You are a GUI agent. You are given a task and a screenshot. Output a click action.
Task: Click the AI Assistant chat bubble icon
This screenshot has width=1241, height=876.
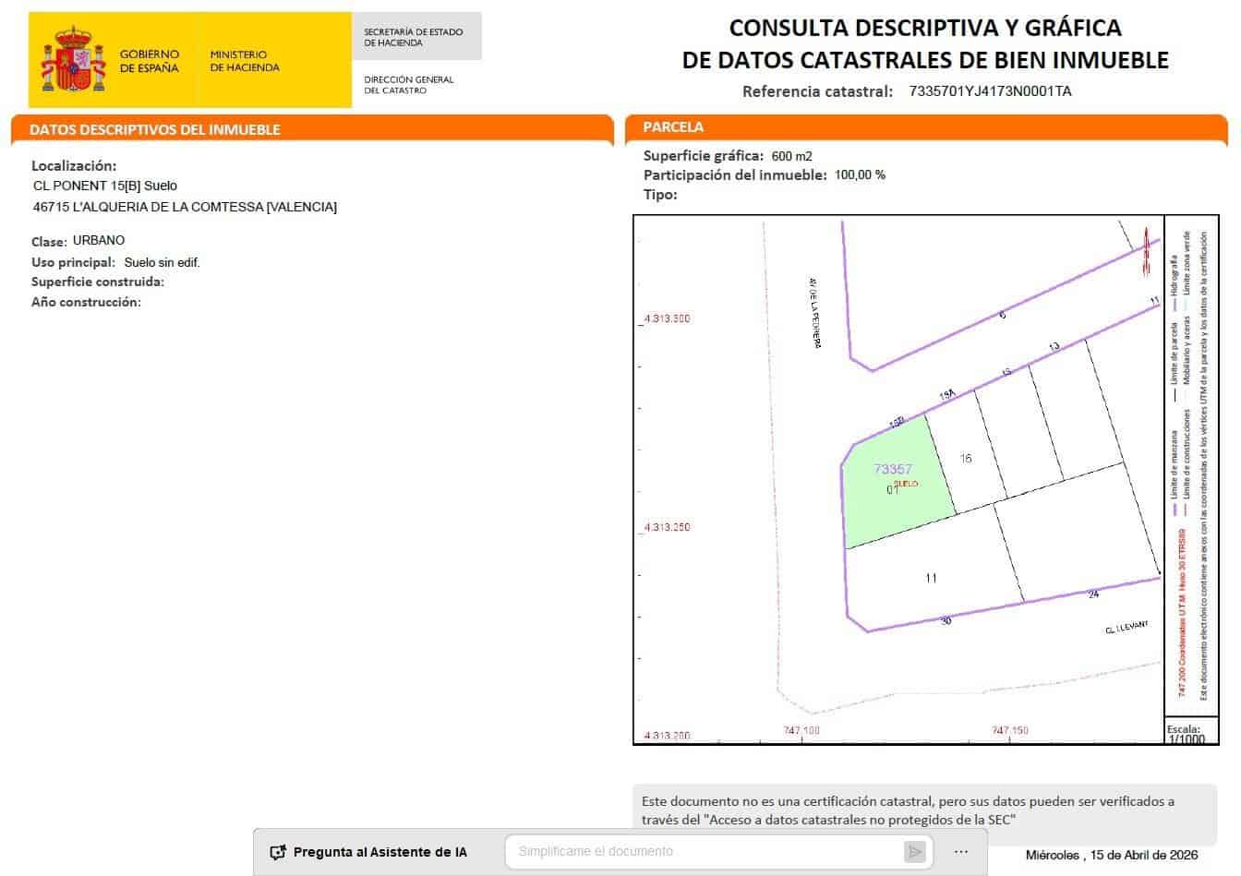pyautogui.click(x=275, y=851)
